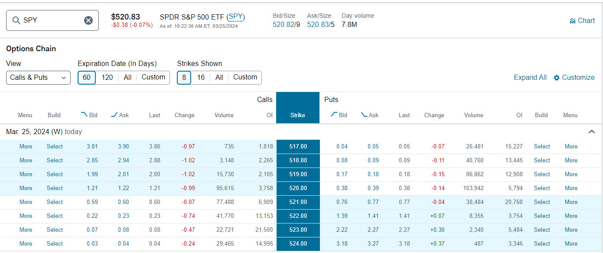This screenshot has height=253, width=603.
Task: Click the 520.00 strike cell
Action: tap(298, 188)
